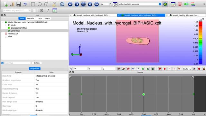The height and width of the screenshot is (116, 206).
Task: Click the color legend bar
Action: click(200, 43)
